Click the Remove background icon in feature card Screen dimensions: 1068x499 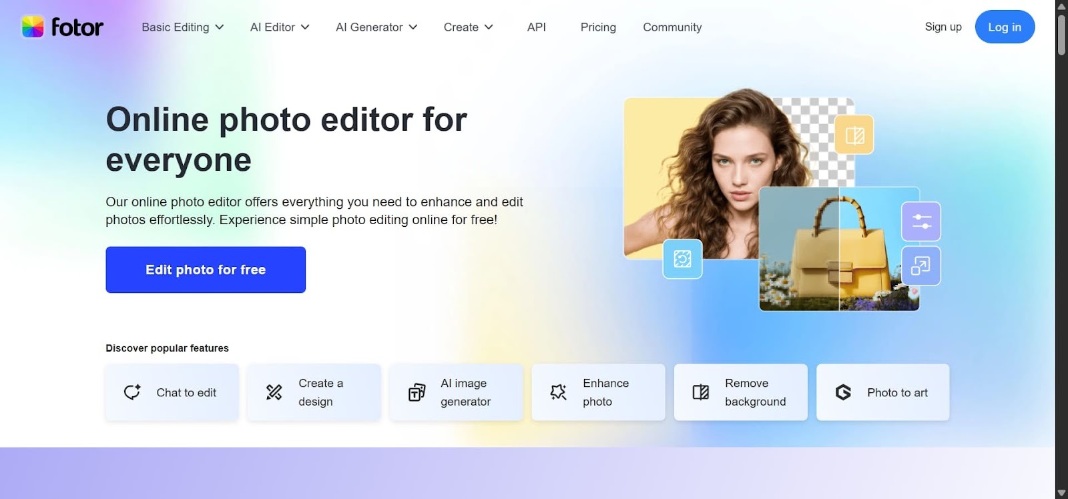pyautogui.click(x=701, y=392)
